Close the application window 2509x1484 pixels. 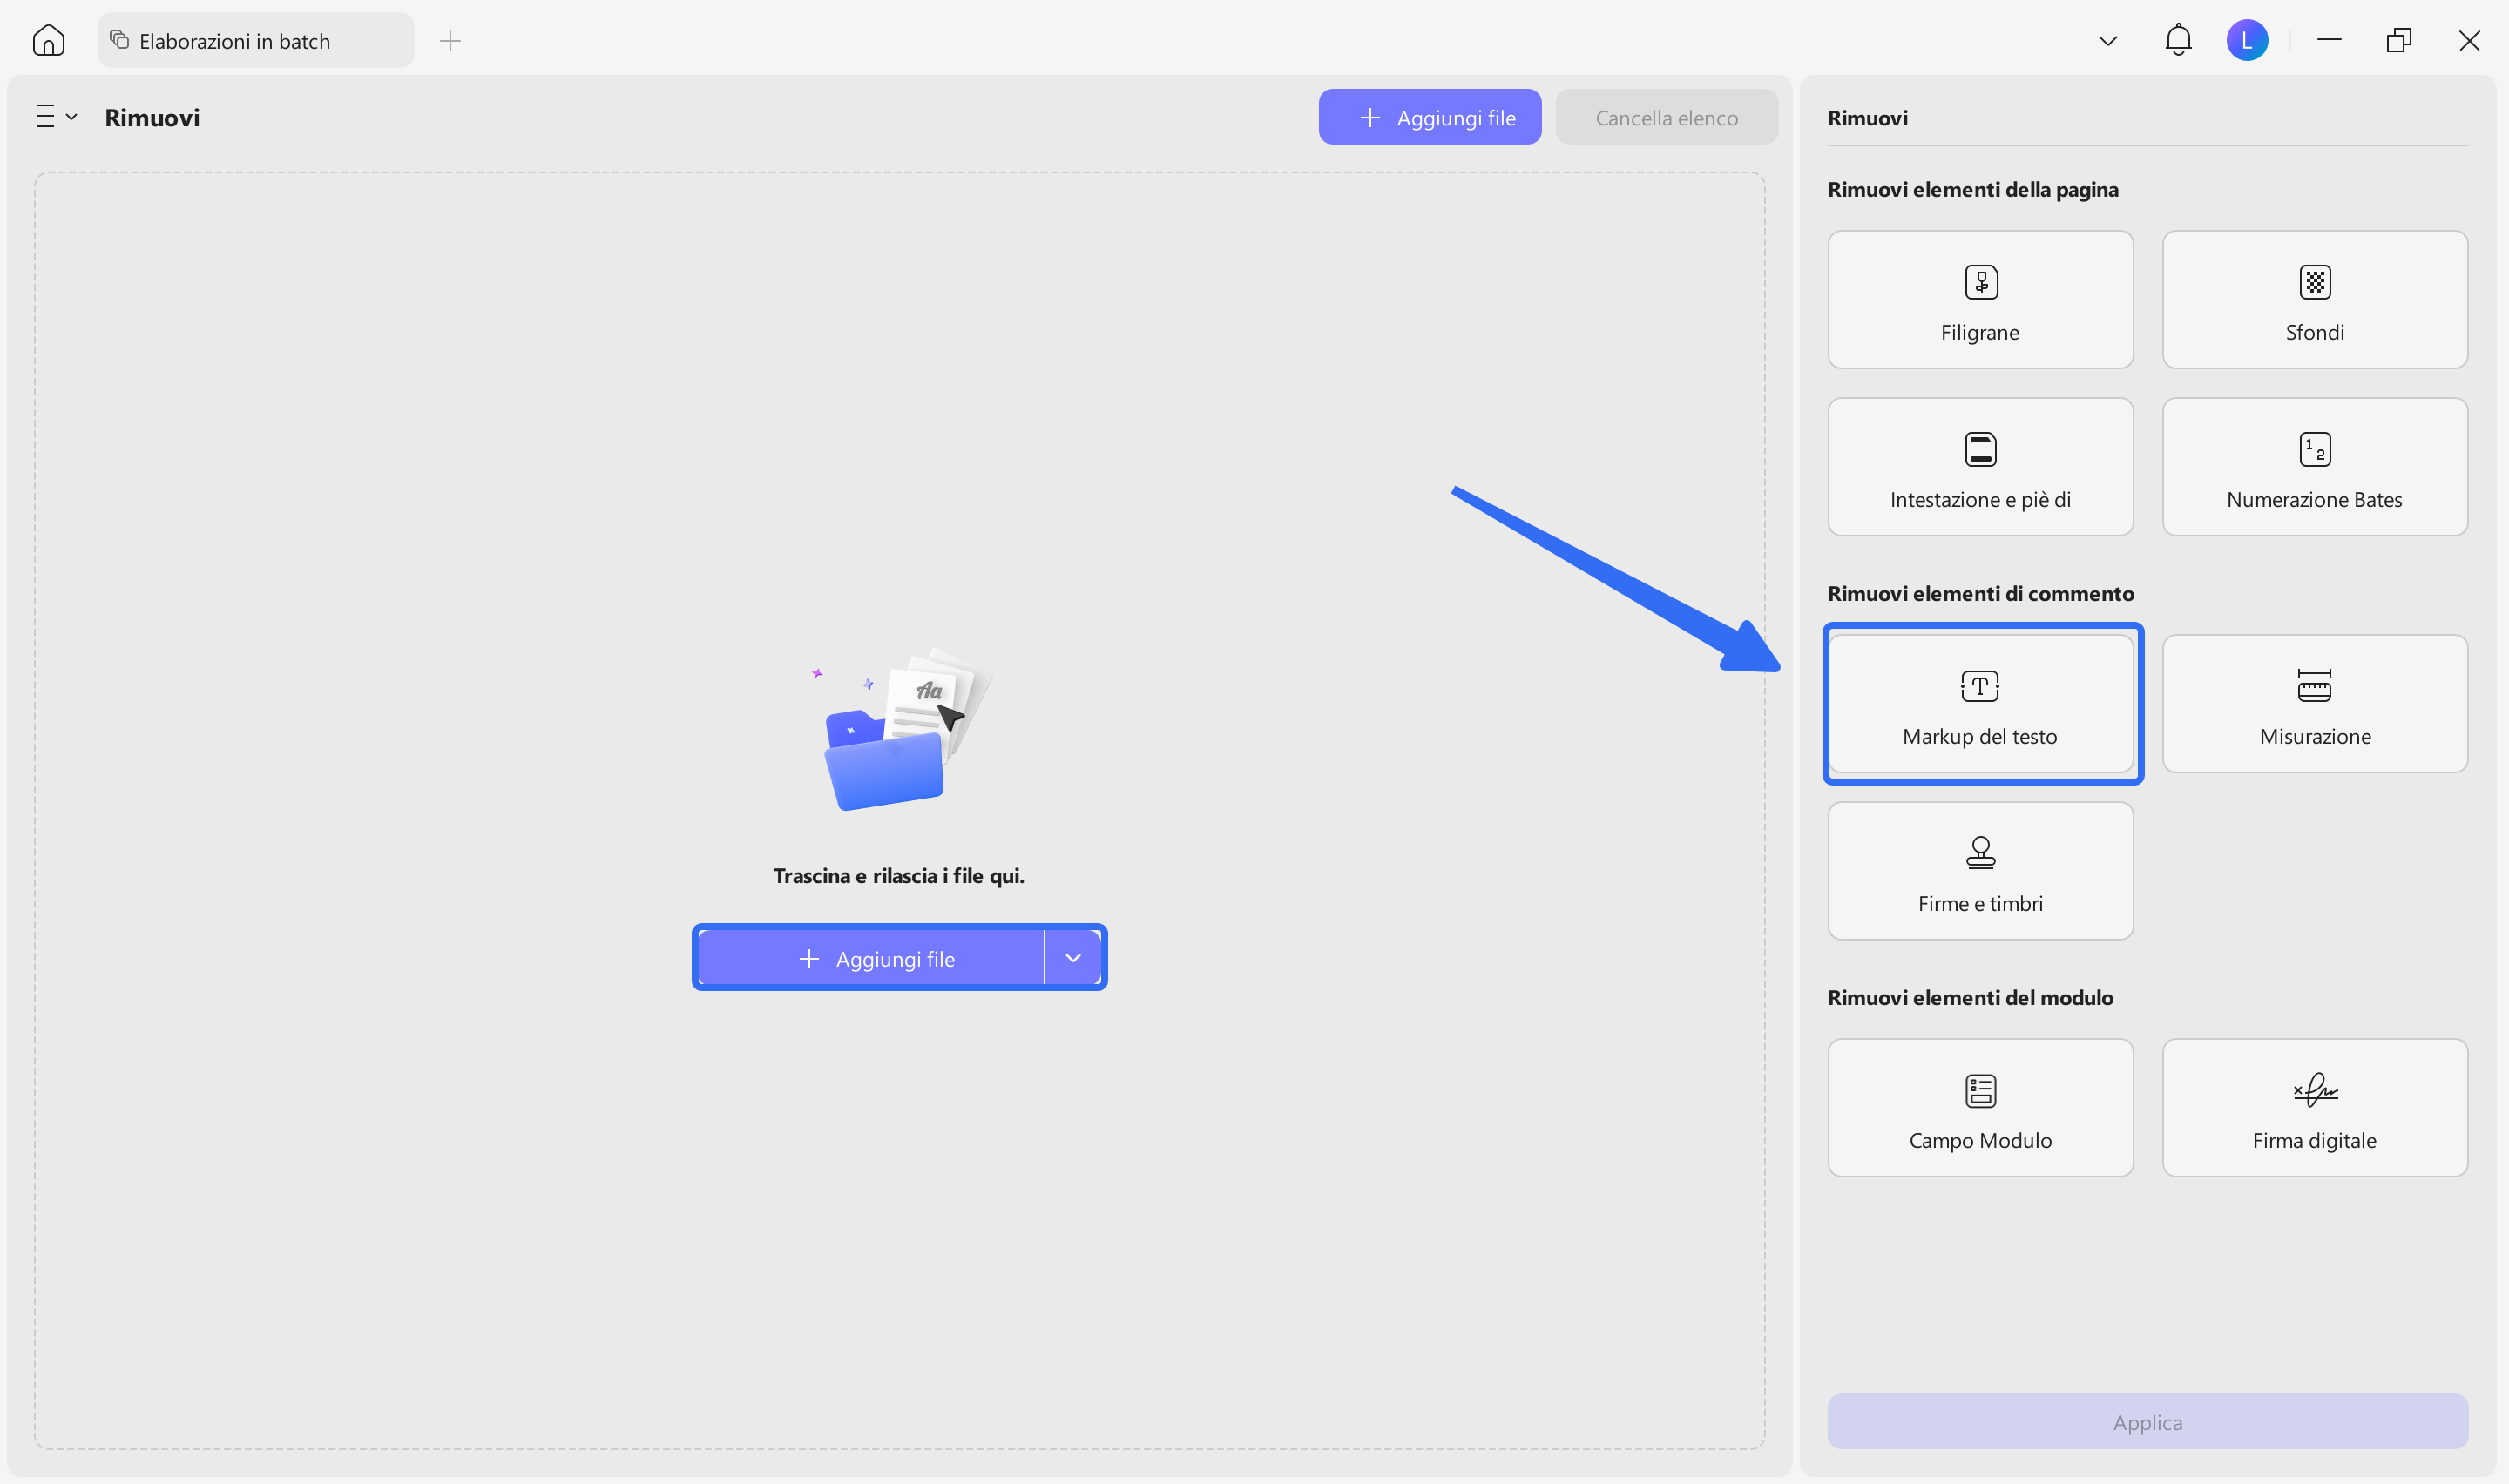pyautogui.click(x=2468, y=40)
